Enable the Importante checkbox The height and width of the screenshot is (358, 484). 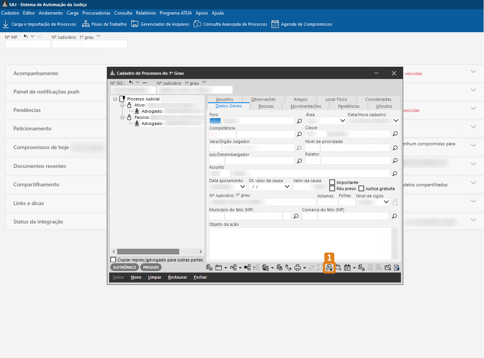(332, 182)
